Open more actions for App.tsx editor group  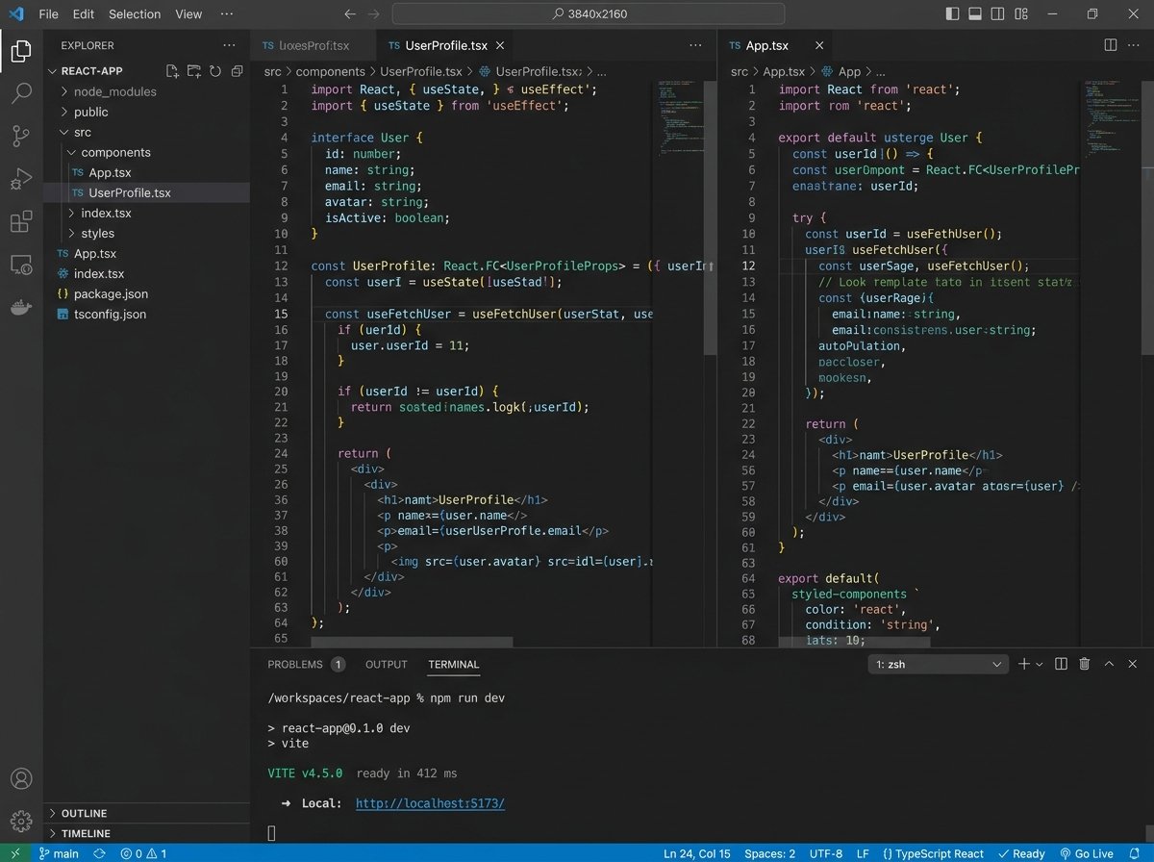click(1136, 45)
